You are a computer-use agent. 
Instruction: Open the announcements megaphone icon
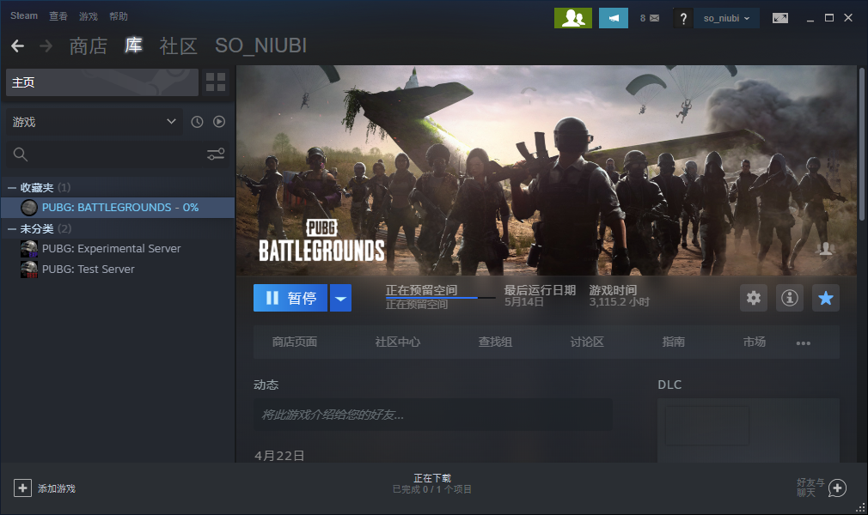tap(614, 18)
